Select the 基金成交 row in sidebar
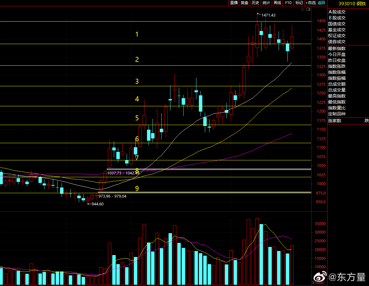Viewport: 369px width, 286px height. [337, 30]
